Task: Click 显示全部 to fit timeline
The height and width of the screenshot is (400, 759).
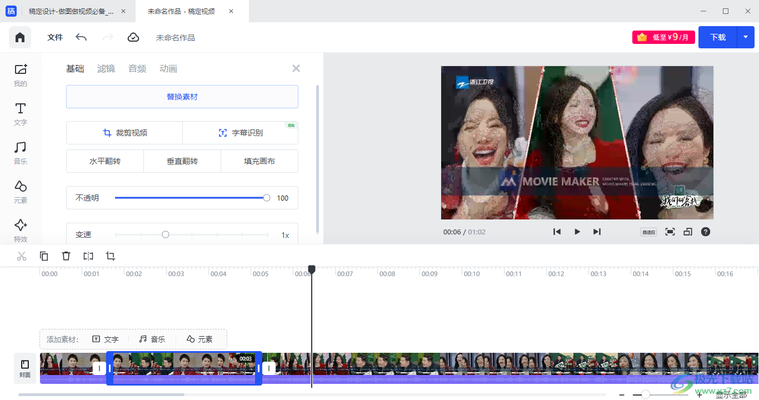Action: pos(731,395)
